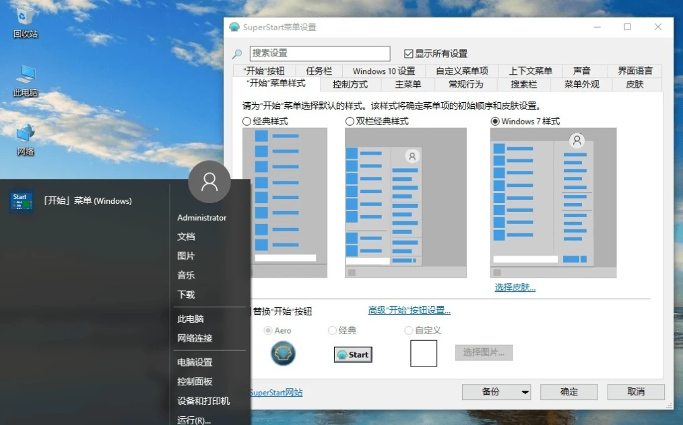Click the magnifier icon beside the search settings field
The image size is (683, 425).
237,54
